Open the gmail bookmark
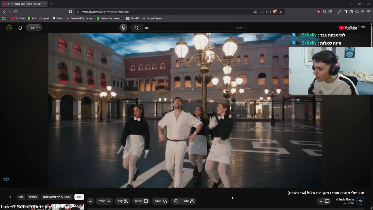The width and height of the screenshot is (373, 210). [44, 18]
